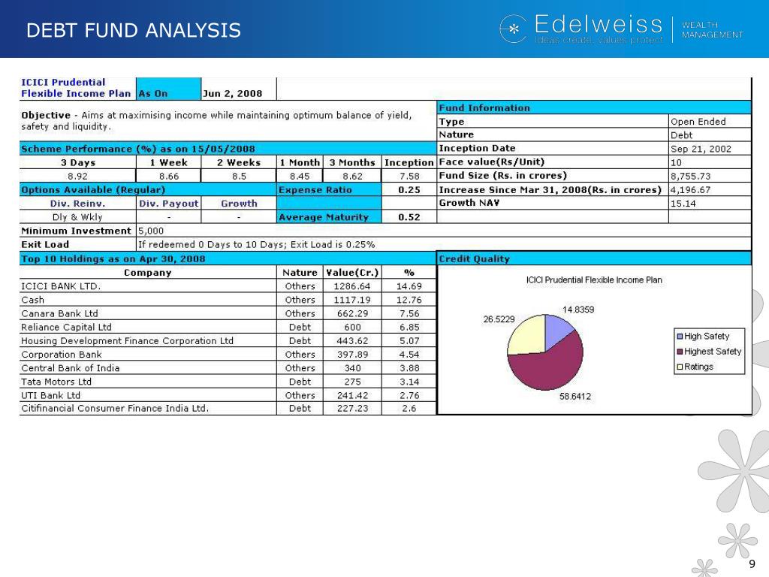Click the Growth option header
Screen dimensions: 769x577
(x=239, y=203)
